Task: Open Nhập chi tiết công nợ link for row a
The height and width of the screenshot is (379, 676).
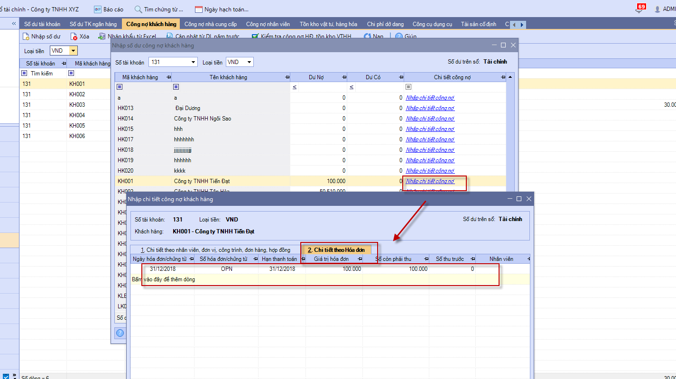Action: click(x=430, y=98)
